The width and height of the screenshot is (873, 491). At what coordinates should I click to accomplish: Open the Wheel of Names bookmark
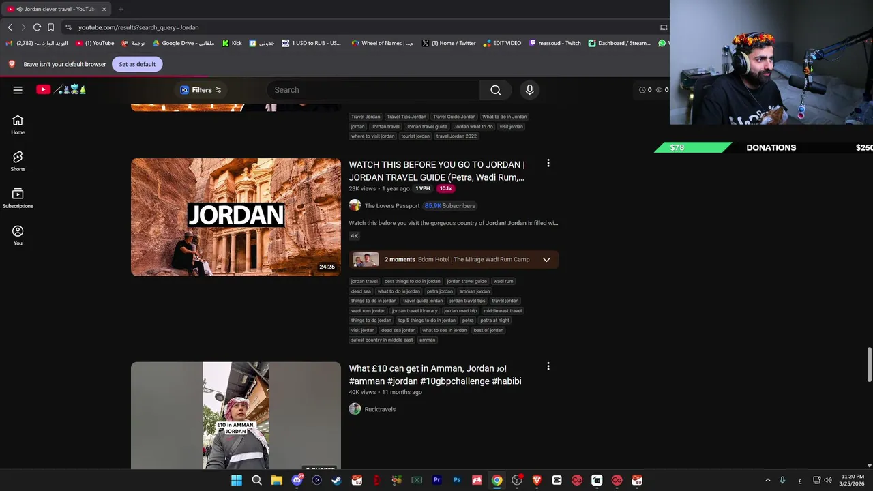point(382,43)
